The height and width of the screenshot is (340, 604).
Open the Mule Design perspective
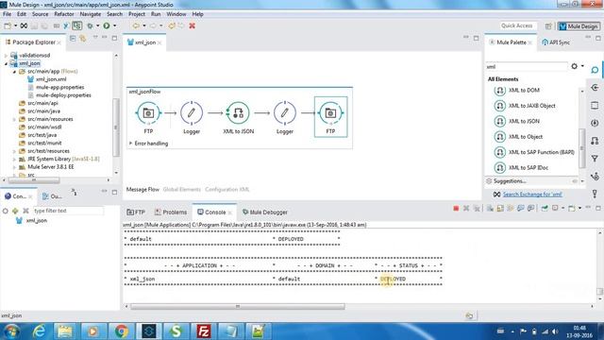[x=579, y=26]
